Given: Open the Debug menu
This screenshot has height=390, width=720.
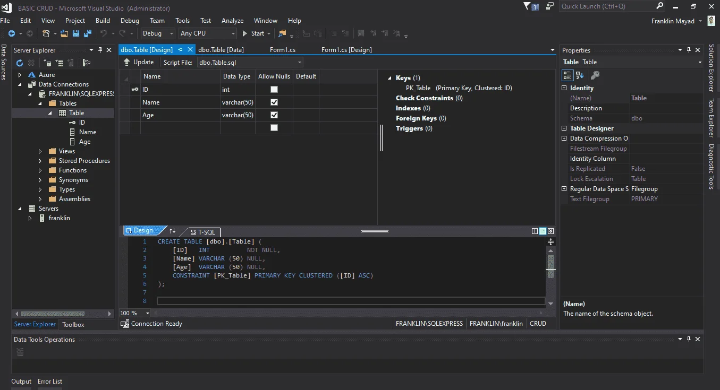Looking at the screenshot, I should [x=130, y=21].
